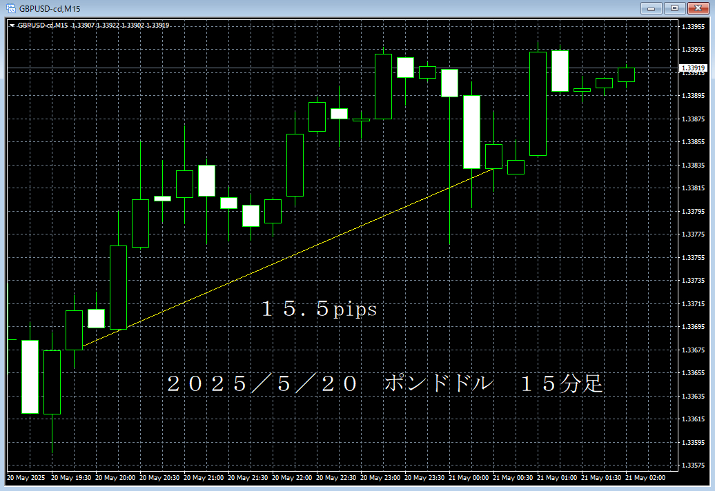
Task: Click the tall white candle at far left
Action: pos(30,376)
